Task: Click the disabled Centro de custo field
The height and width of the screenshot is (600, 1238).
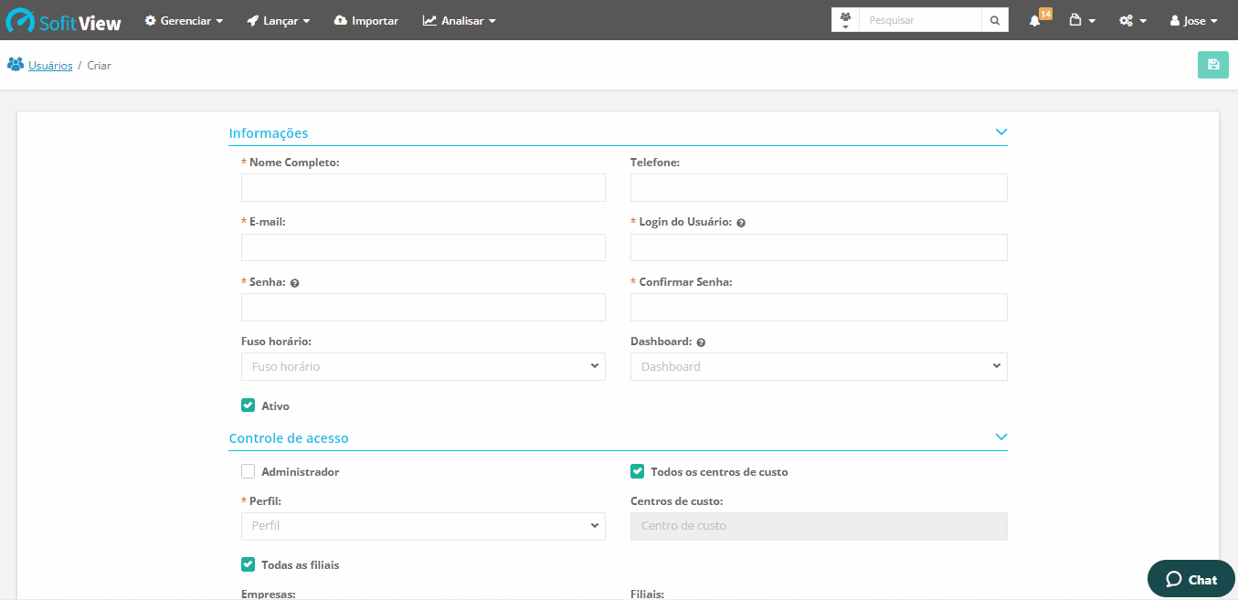Action: pos(819,526)
